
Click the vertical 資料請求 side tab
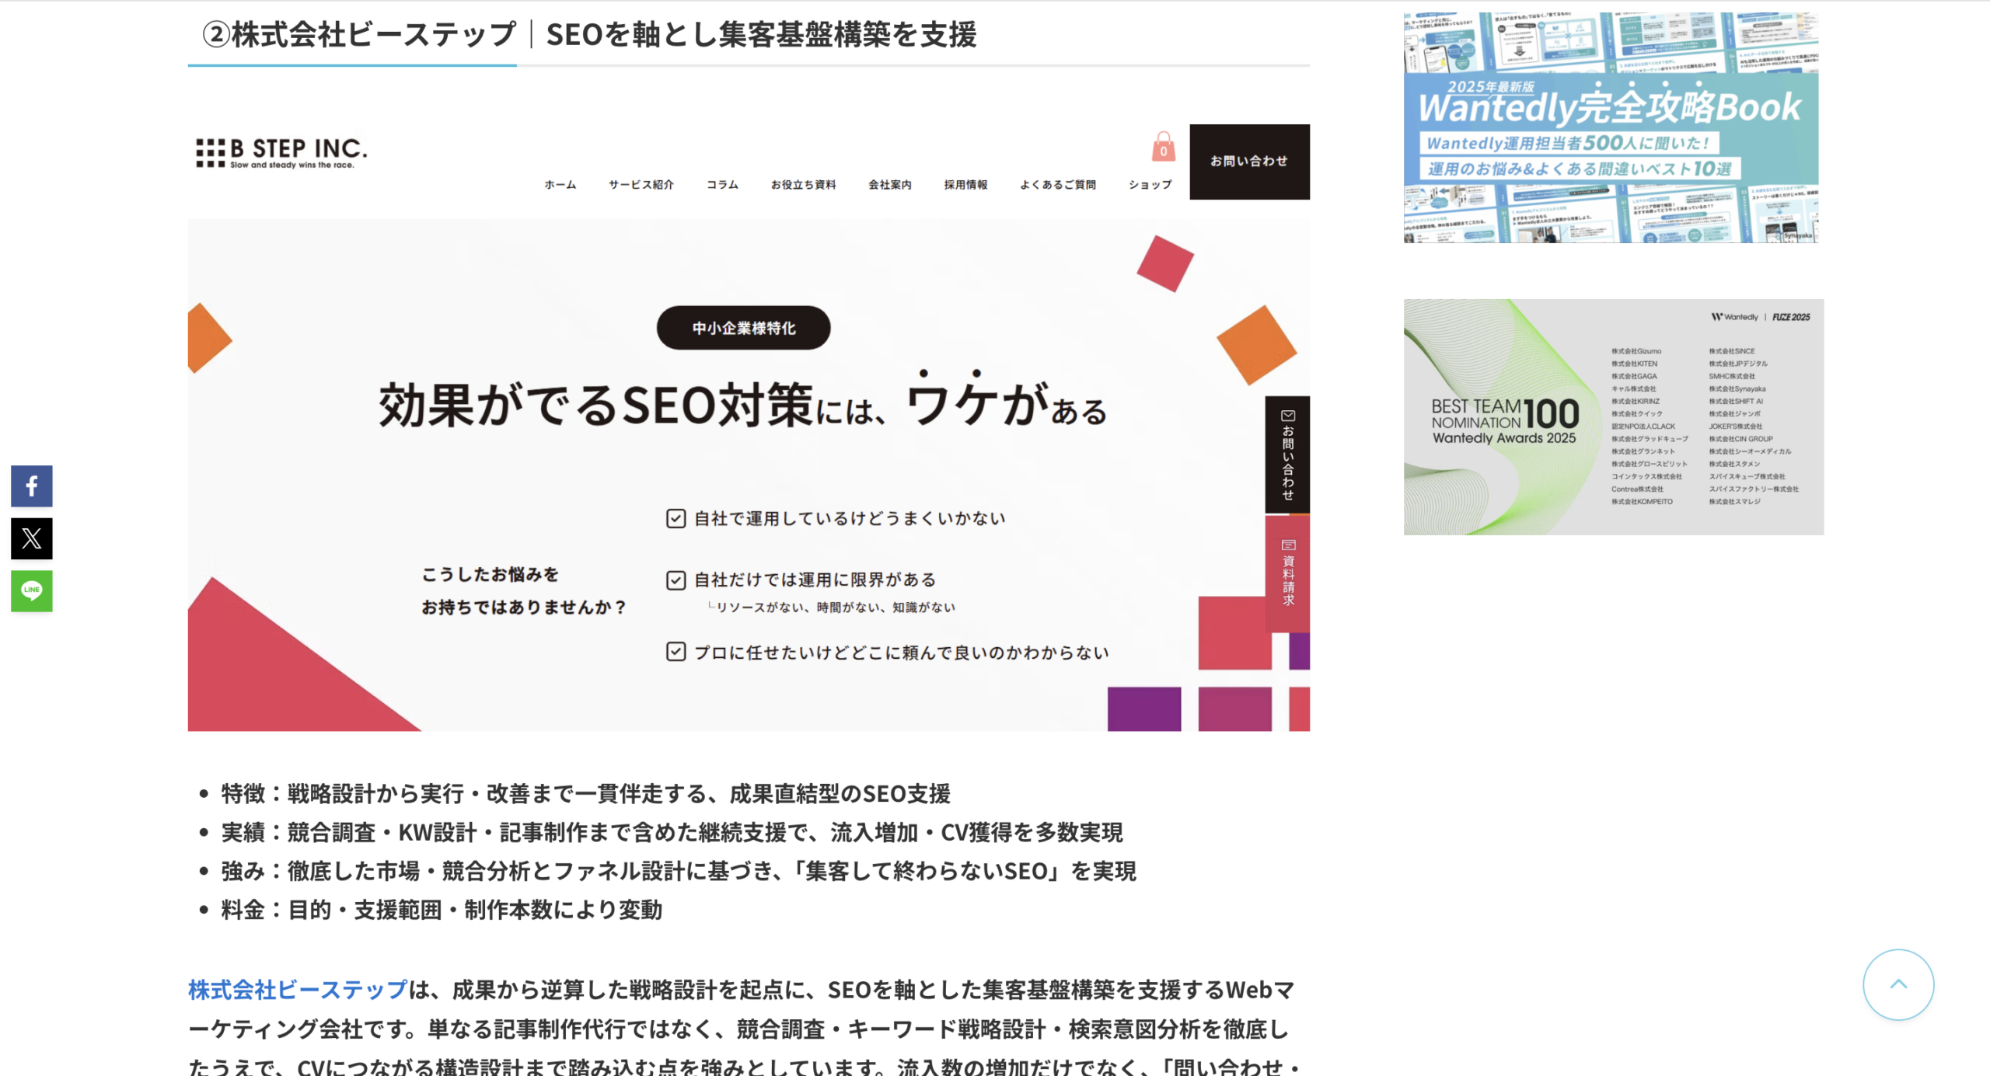point(1287,573)
